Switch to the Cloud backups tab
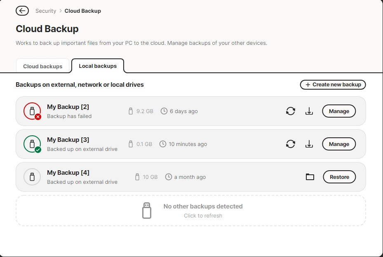 43,66
